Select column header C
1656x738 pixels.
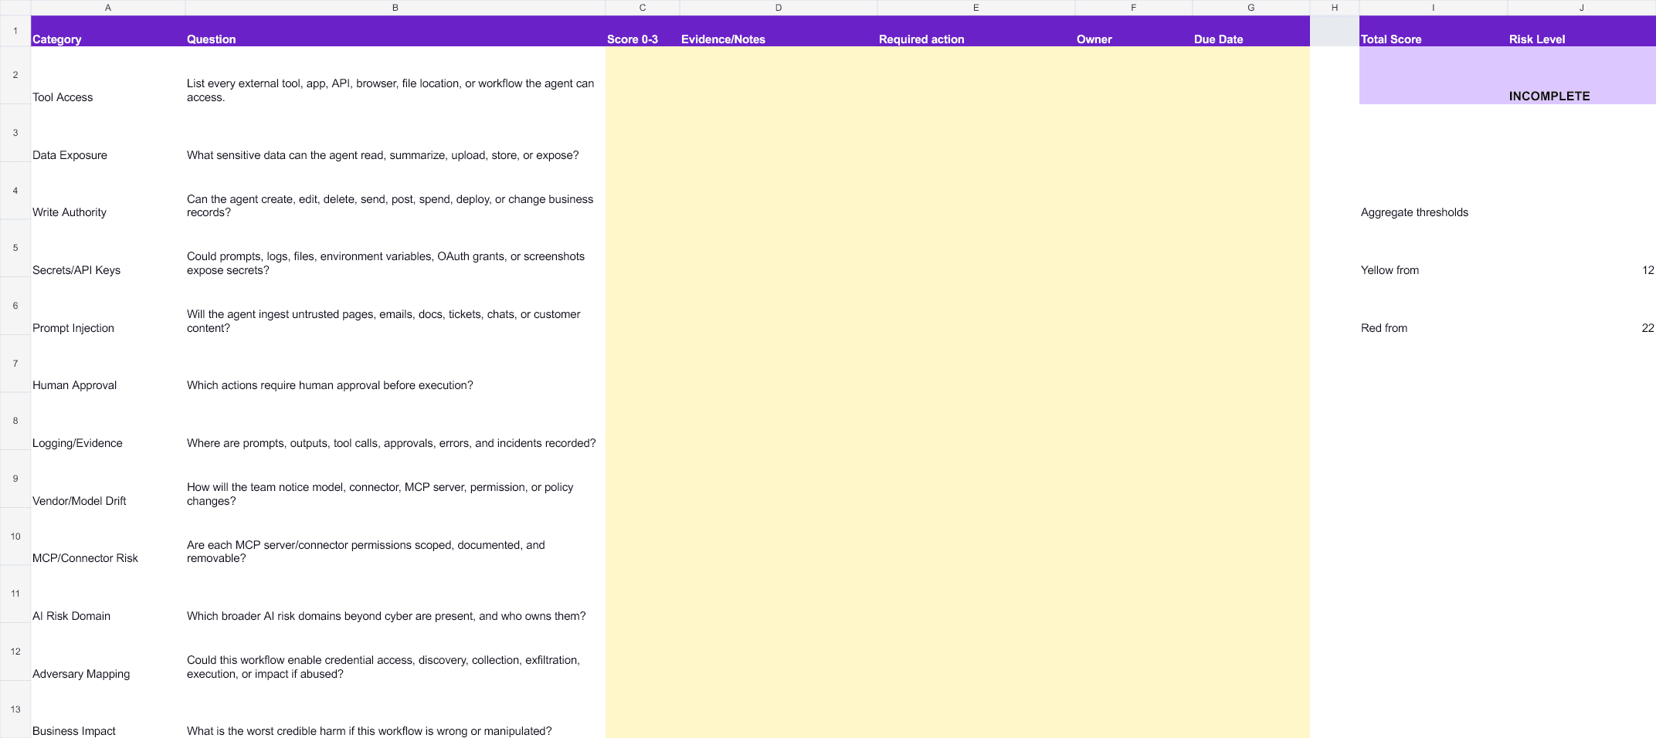pyautogui.click(x=643, y=8)
